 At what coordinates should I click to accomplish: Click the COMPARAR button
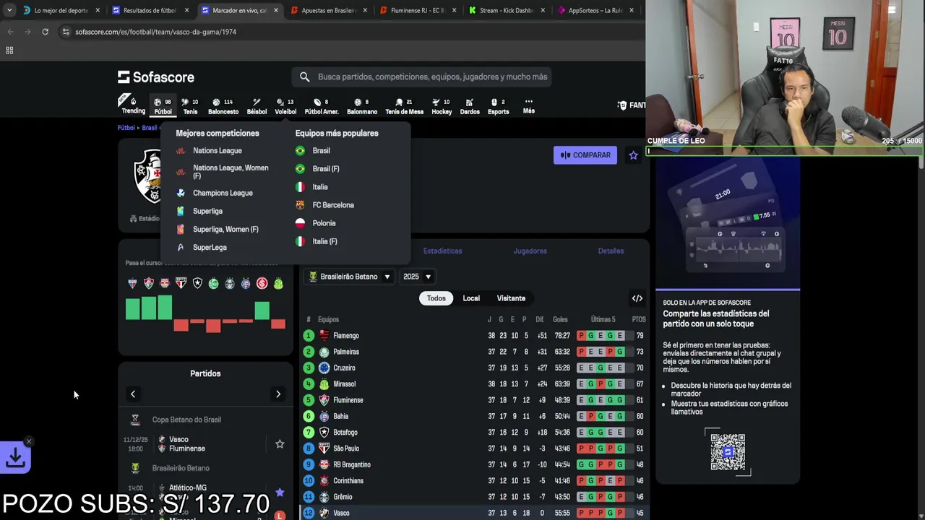click(x=585, y=155)
